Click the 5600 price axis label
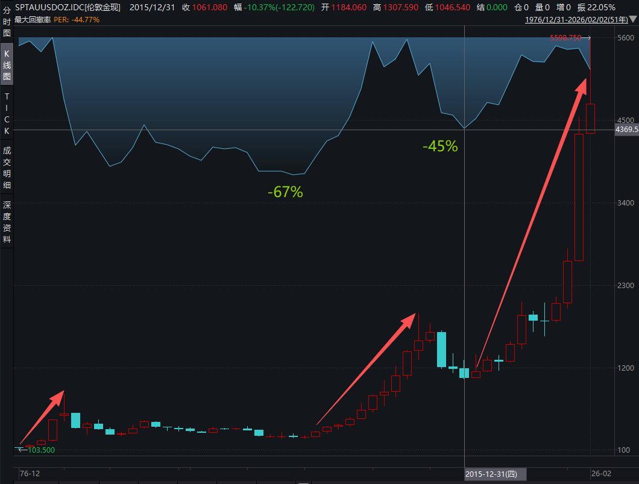The width and height of the screenshot is (639, 484). click(x=626, y=38)
